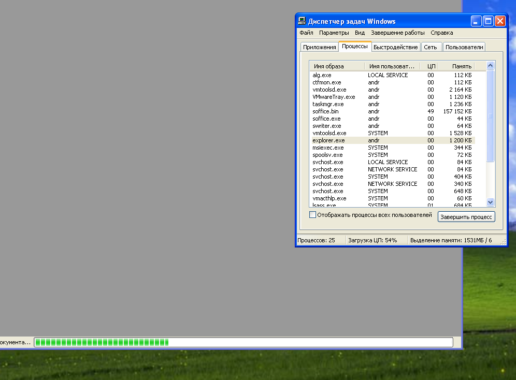This screenshot has height=380, width=516.
Task: Select vmtoolsd.exe run by andr
Action: pos(393,90)
